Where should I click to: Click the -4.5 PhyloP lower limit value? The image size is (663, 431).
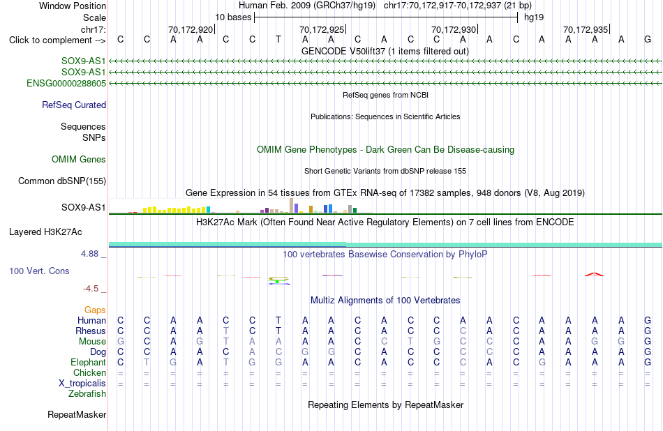91,289
